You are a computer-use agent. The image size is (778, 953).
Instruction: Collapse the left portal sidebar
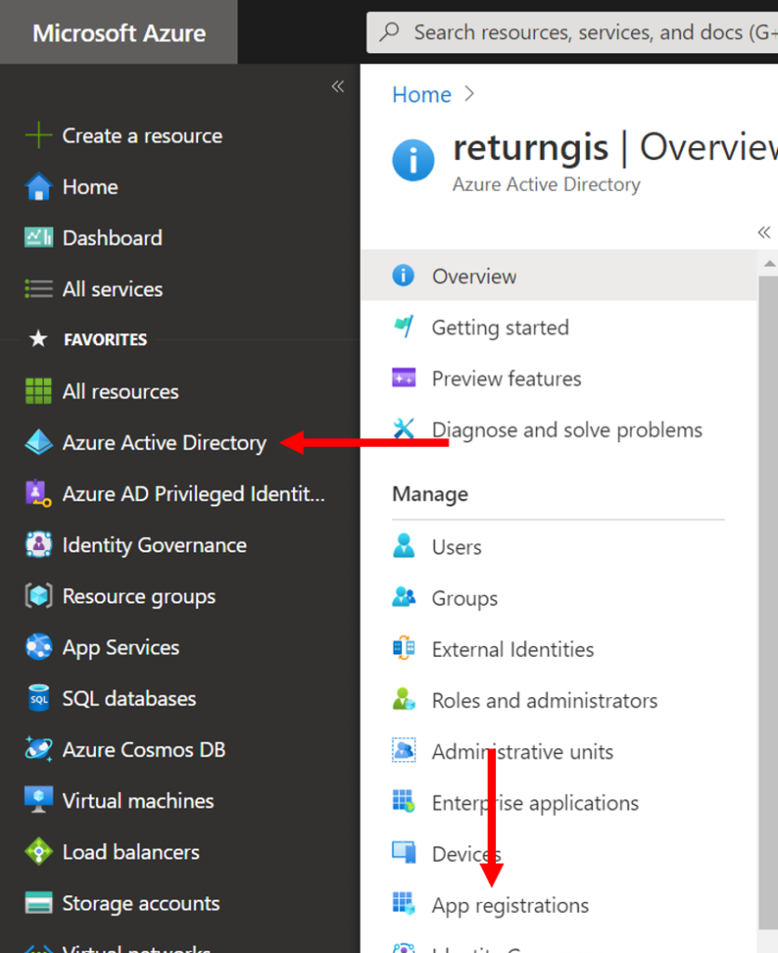coord(338,87)
